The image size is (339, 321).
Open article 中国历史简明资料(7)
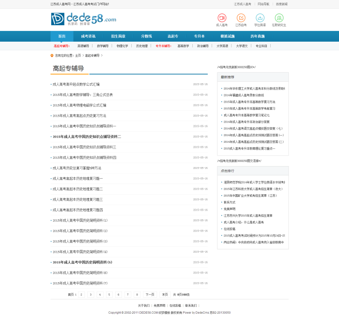click(x=80, y=283)
